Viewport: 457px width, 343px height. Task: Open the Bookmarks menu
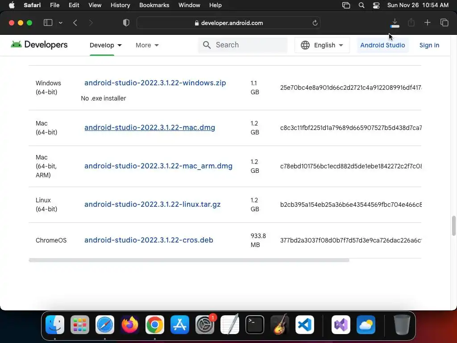(x=154, y=5)
